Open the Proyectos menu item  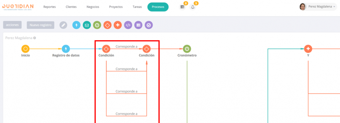pyautogui.click(x=116, y=7)
